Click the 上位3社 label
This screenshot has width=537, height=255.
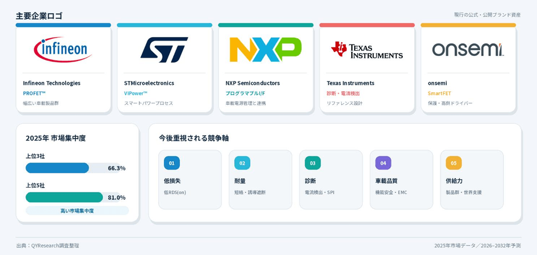pos(35,156)
